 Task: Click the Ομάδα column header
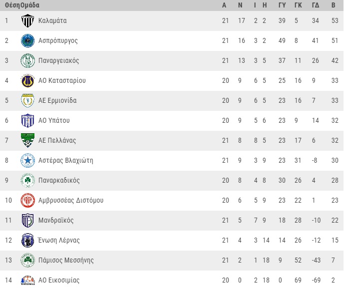pyautogui.click(x=30, y=5)
